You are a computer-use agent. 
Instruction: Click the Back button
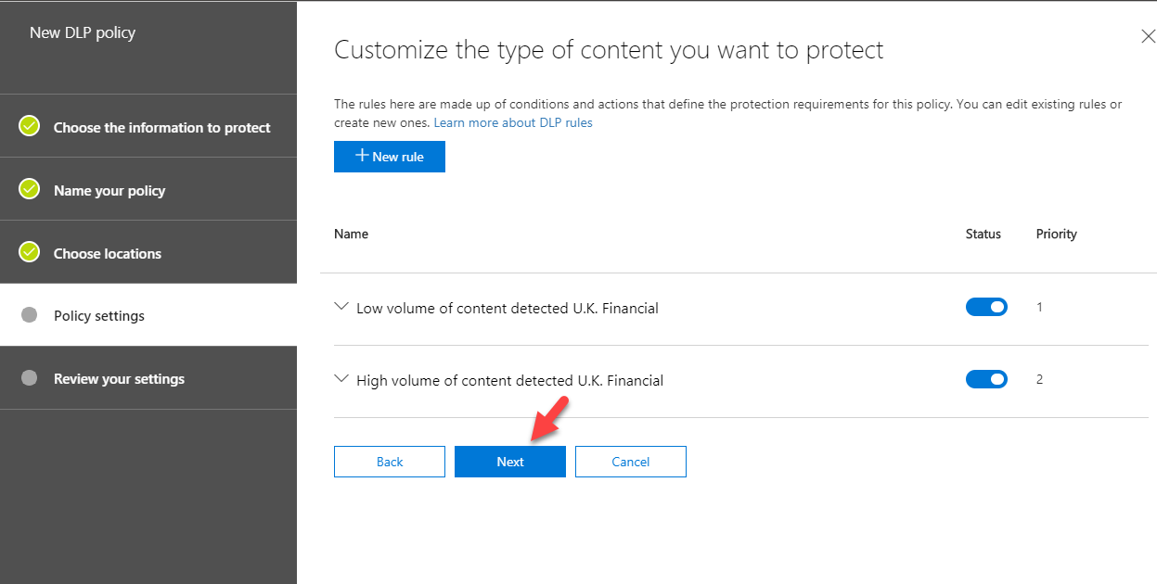390,462
